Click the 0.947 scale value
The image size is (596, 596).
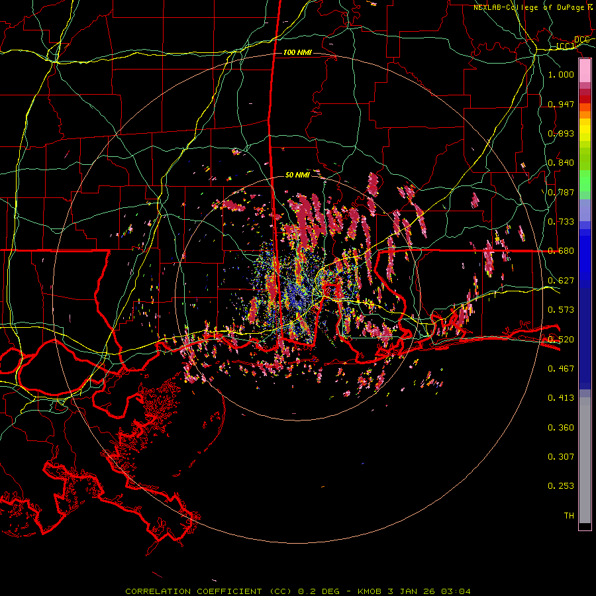point(561,104)
